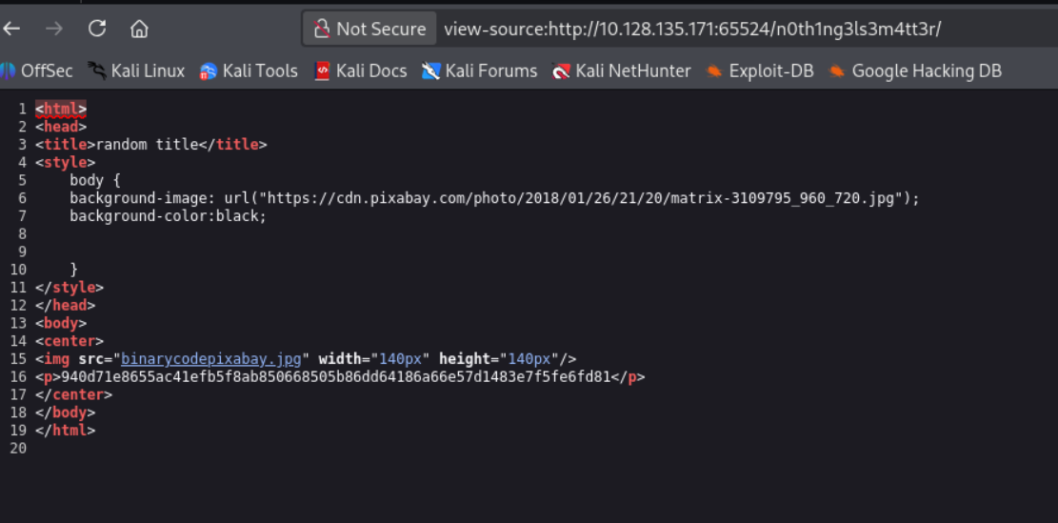Click the random title text on line 3
Image resolution: width=1058 pixels, height=523 pixels.
point(147,145)
